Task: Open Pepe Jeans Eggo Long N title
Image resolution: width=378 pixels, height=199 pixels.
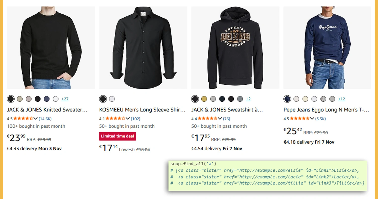Action: [x=326, y=110]
